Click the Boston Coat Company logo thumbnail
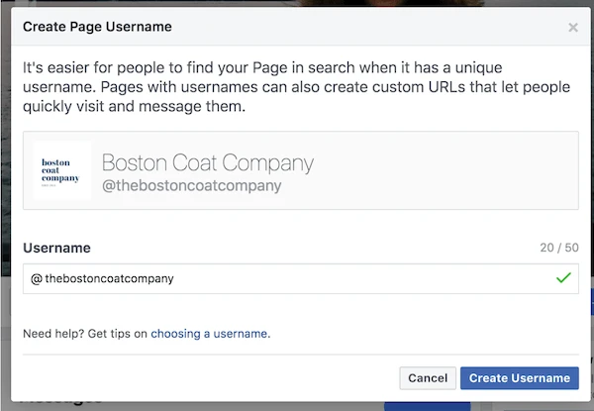The height and width of the screenshot is (411, 594). (x=61, y=170)
